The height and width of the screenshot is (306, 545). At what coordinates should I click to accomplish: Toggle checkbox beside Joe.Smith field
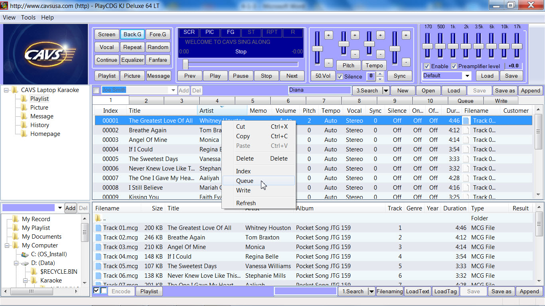click(x=96, y=90)
